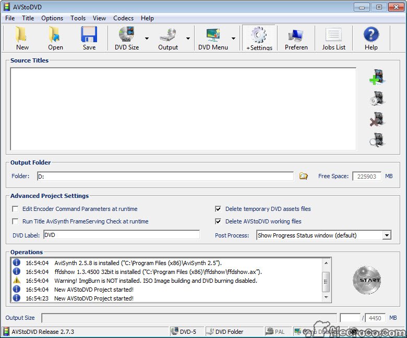This screenshot has height=338, width=407.
Task: Click the empty output size value field
Action: pyautogui.click(x=350, y=318)
